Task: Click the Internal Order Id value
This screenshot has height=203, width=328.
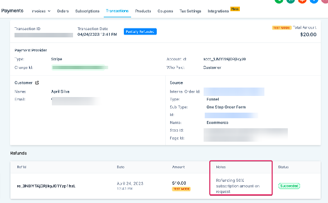Action: click(x=234, y=91)
